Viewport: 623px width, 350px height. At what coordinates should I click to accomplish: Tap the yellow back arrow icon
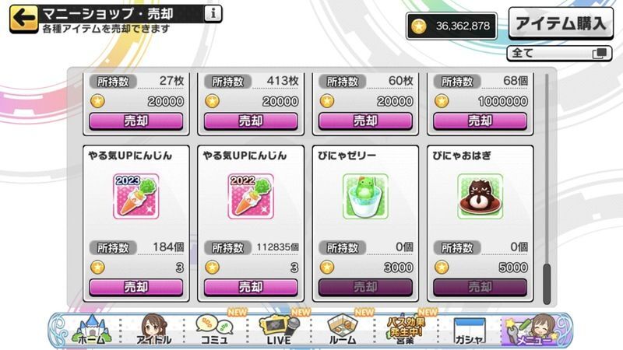pyautogui.click(x=23, y=19)
